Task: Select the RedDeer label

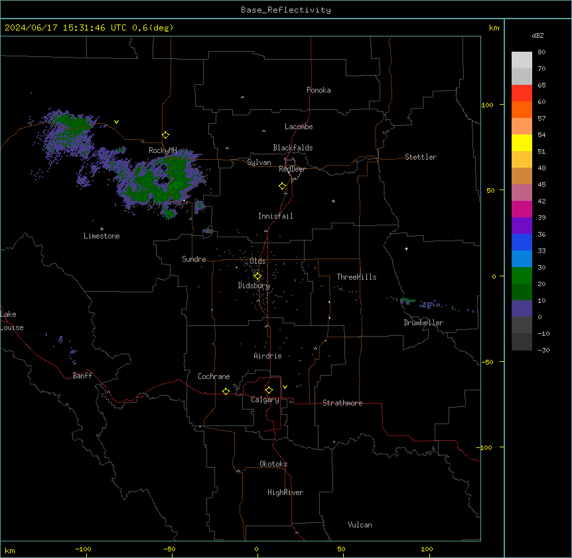Action: click(292, 169)
